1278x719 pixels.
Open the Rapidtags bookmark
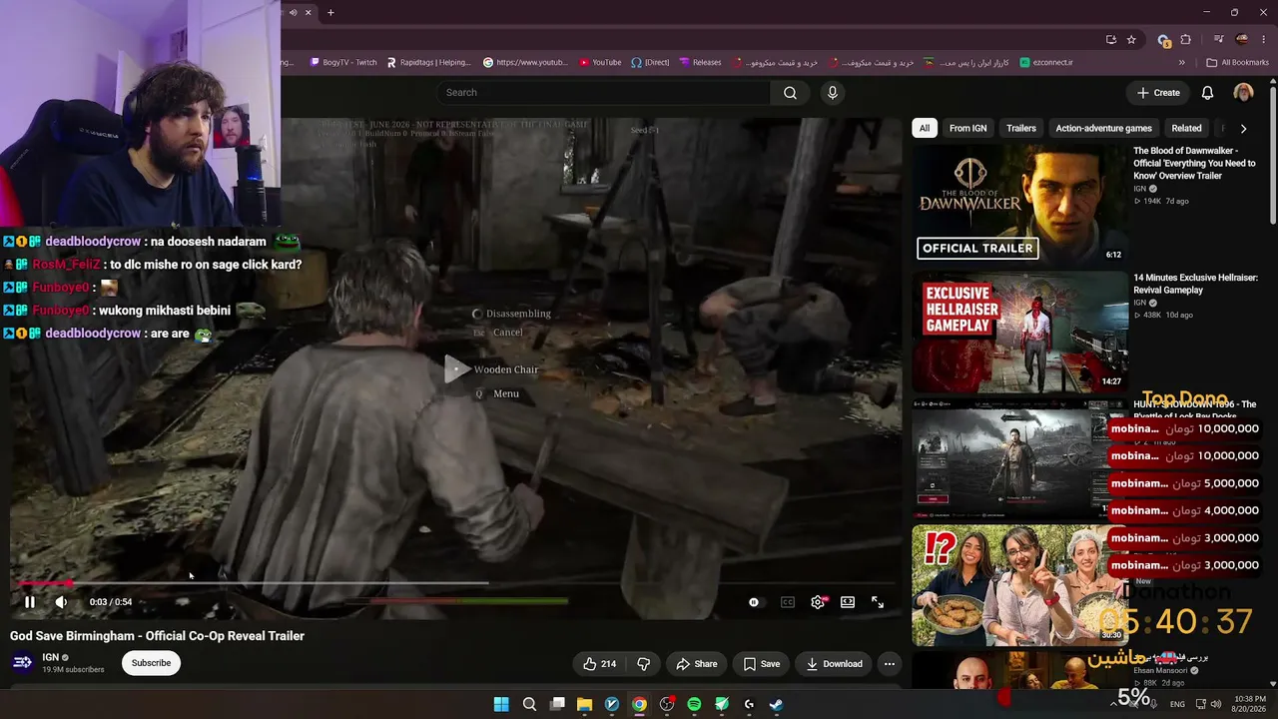click(x=428, y=62)
